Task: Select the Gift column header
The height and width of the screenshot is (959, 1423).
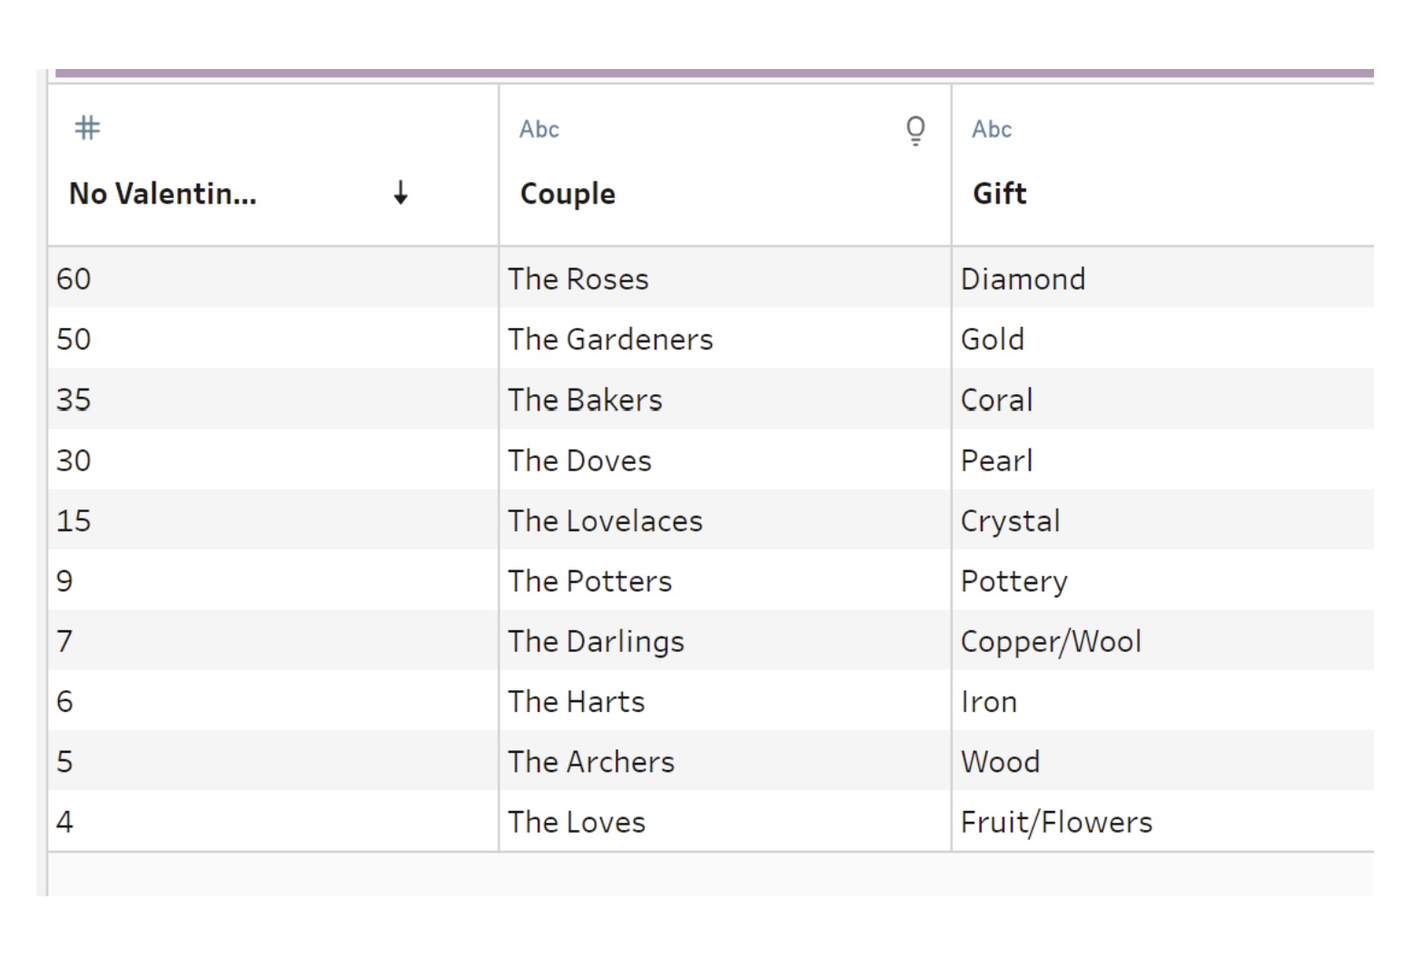Action: click(999, 193)
